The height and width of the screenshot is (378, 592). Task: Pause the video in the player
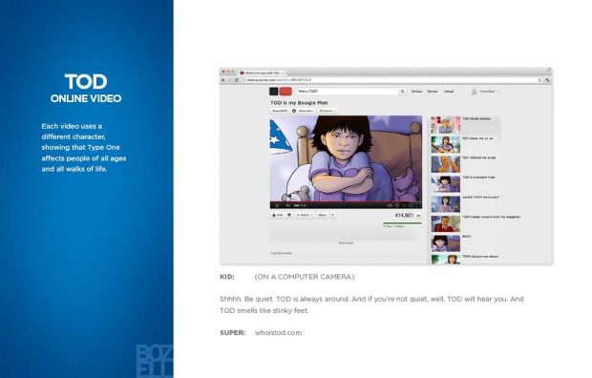point(277,205)
